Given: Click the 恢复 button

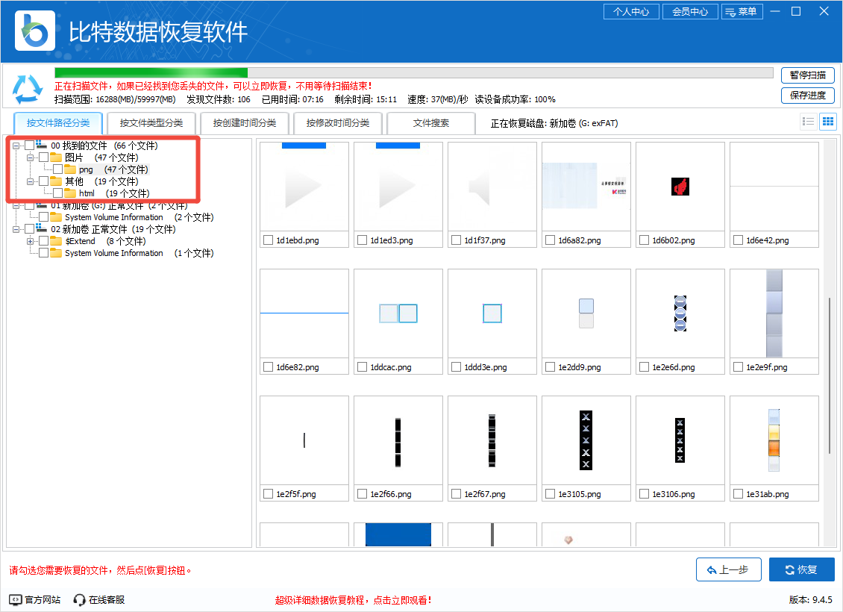Looking at the screenshot, I should pyautogui.click(x=802, y=569).
